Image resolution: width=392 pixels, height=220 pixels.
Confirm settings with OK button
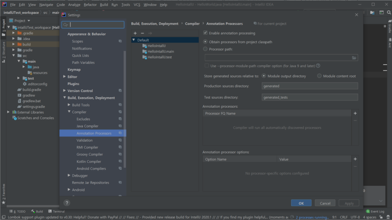coord(301,203)
